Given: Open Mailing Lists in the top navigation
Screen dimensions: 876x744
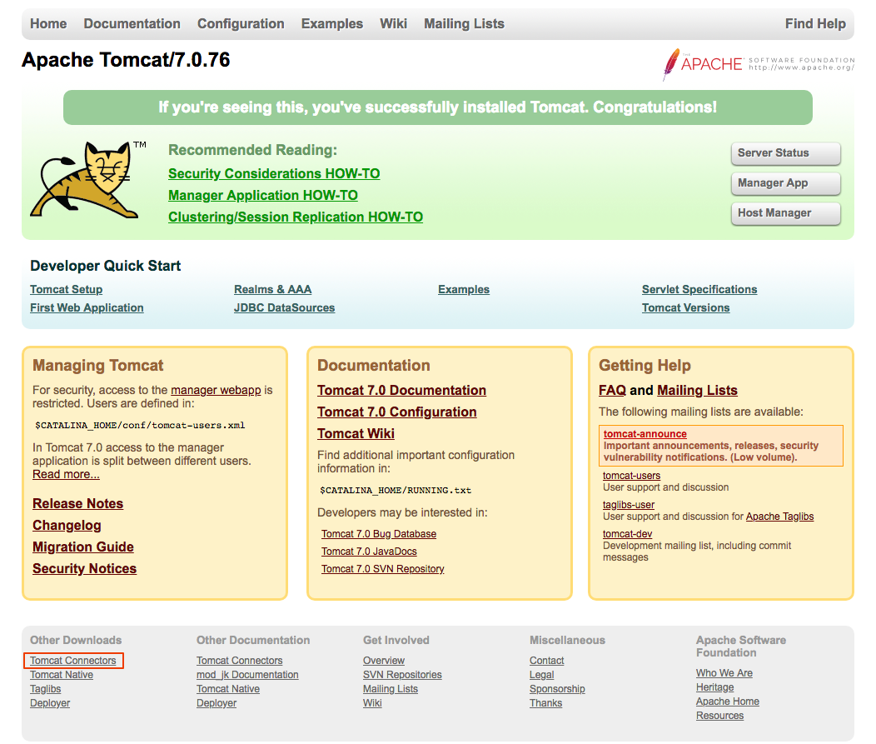Looking at the screenshot, I should tap(464, 24).
